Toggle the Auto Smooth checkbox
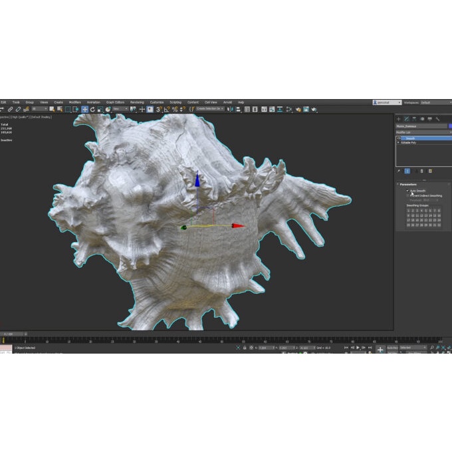This screenshot has height=452, width=452. 407,191
